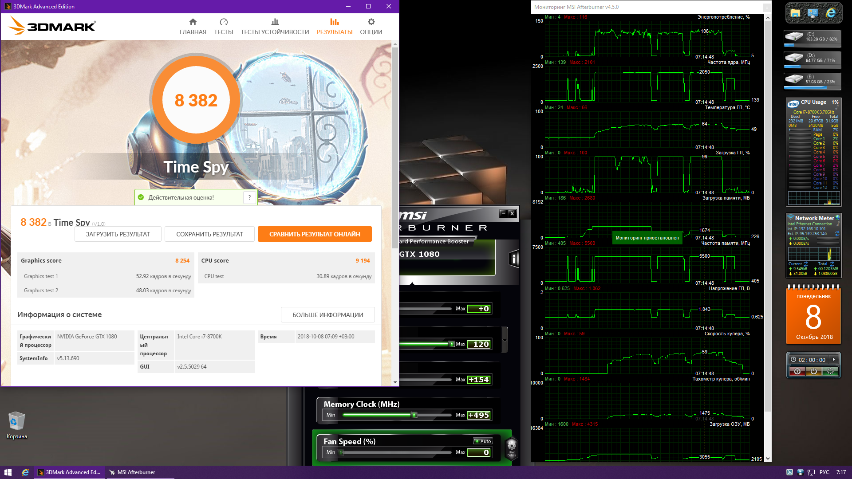
Task: Open the Options gear tab
Action: pos(371,27)
